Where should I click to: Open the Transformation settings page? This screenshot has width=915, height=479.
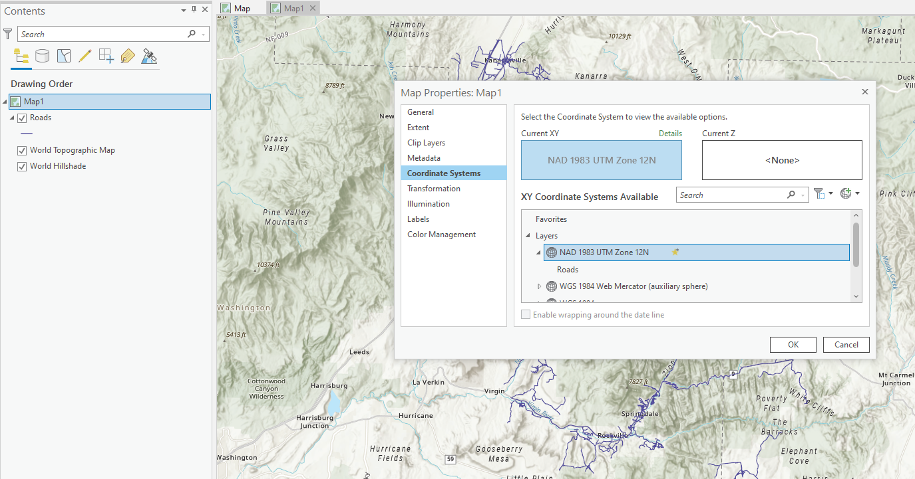tap(434, 188)
